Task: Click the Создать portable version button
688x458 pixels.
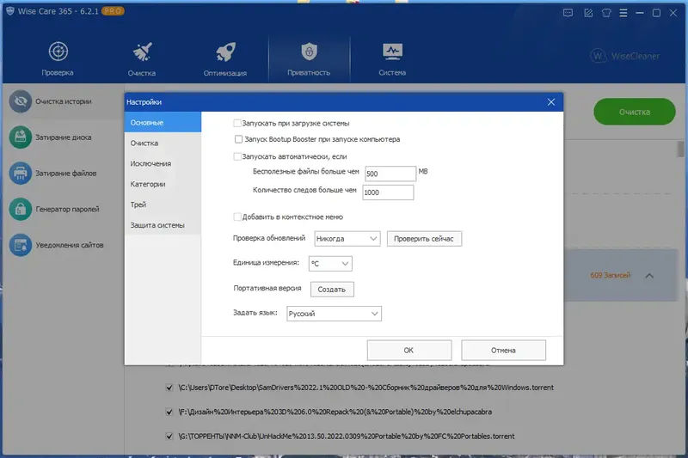Action: (x=332, y=290)
